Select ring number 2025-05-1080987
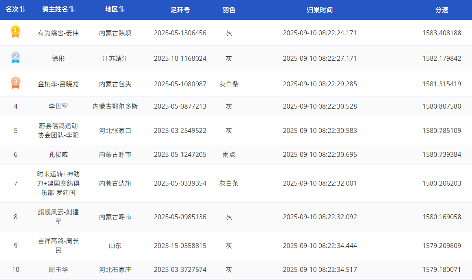 (180, 84)
